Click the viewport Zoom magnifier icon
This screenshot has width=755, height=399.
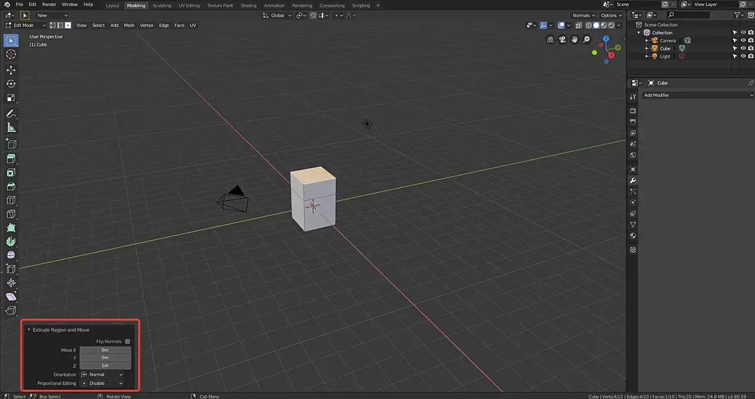[587, 40]
